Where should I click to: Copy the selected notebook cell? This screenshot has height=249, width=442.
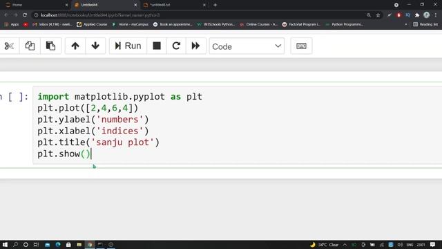30,46
